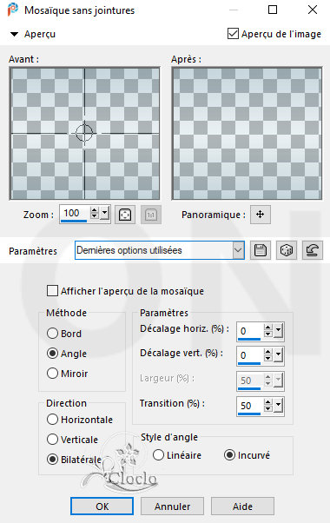
Task: Click the PaintShop Pro title bar icon
Action: [x=13, y=10]
